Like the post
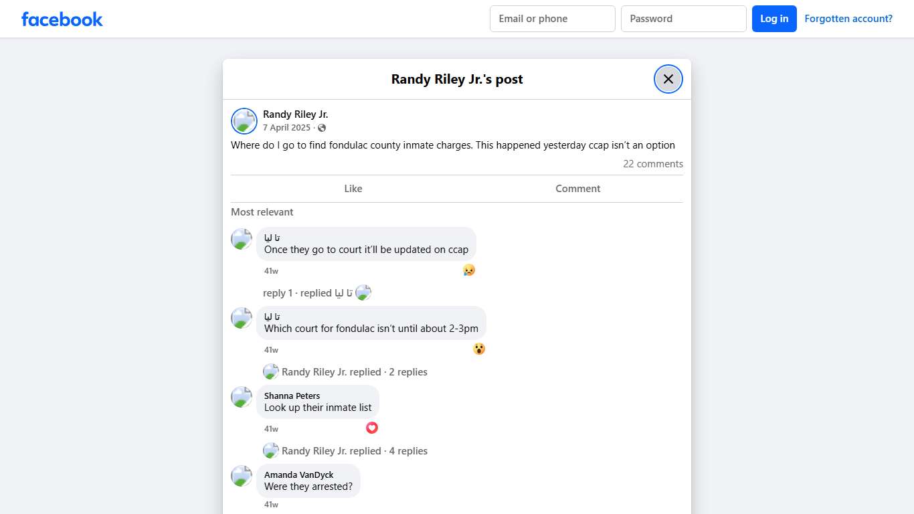This screenshot has width=914, height=514. point(353,188)
